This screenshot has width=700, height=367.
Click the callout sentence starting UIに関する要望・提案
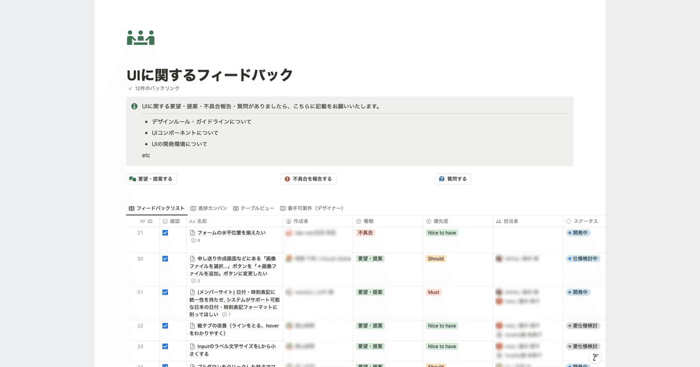[x=261, y=107]
